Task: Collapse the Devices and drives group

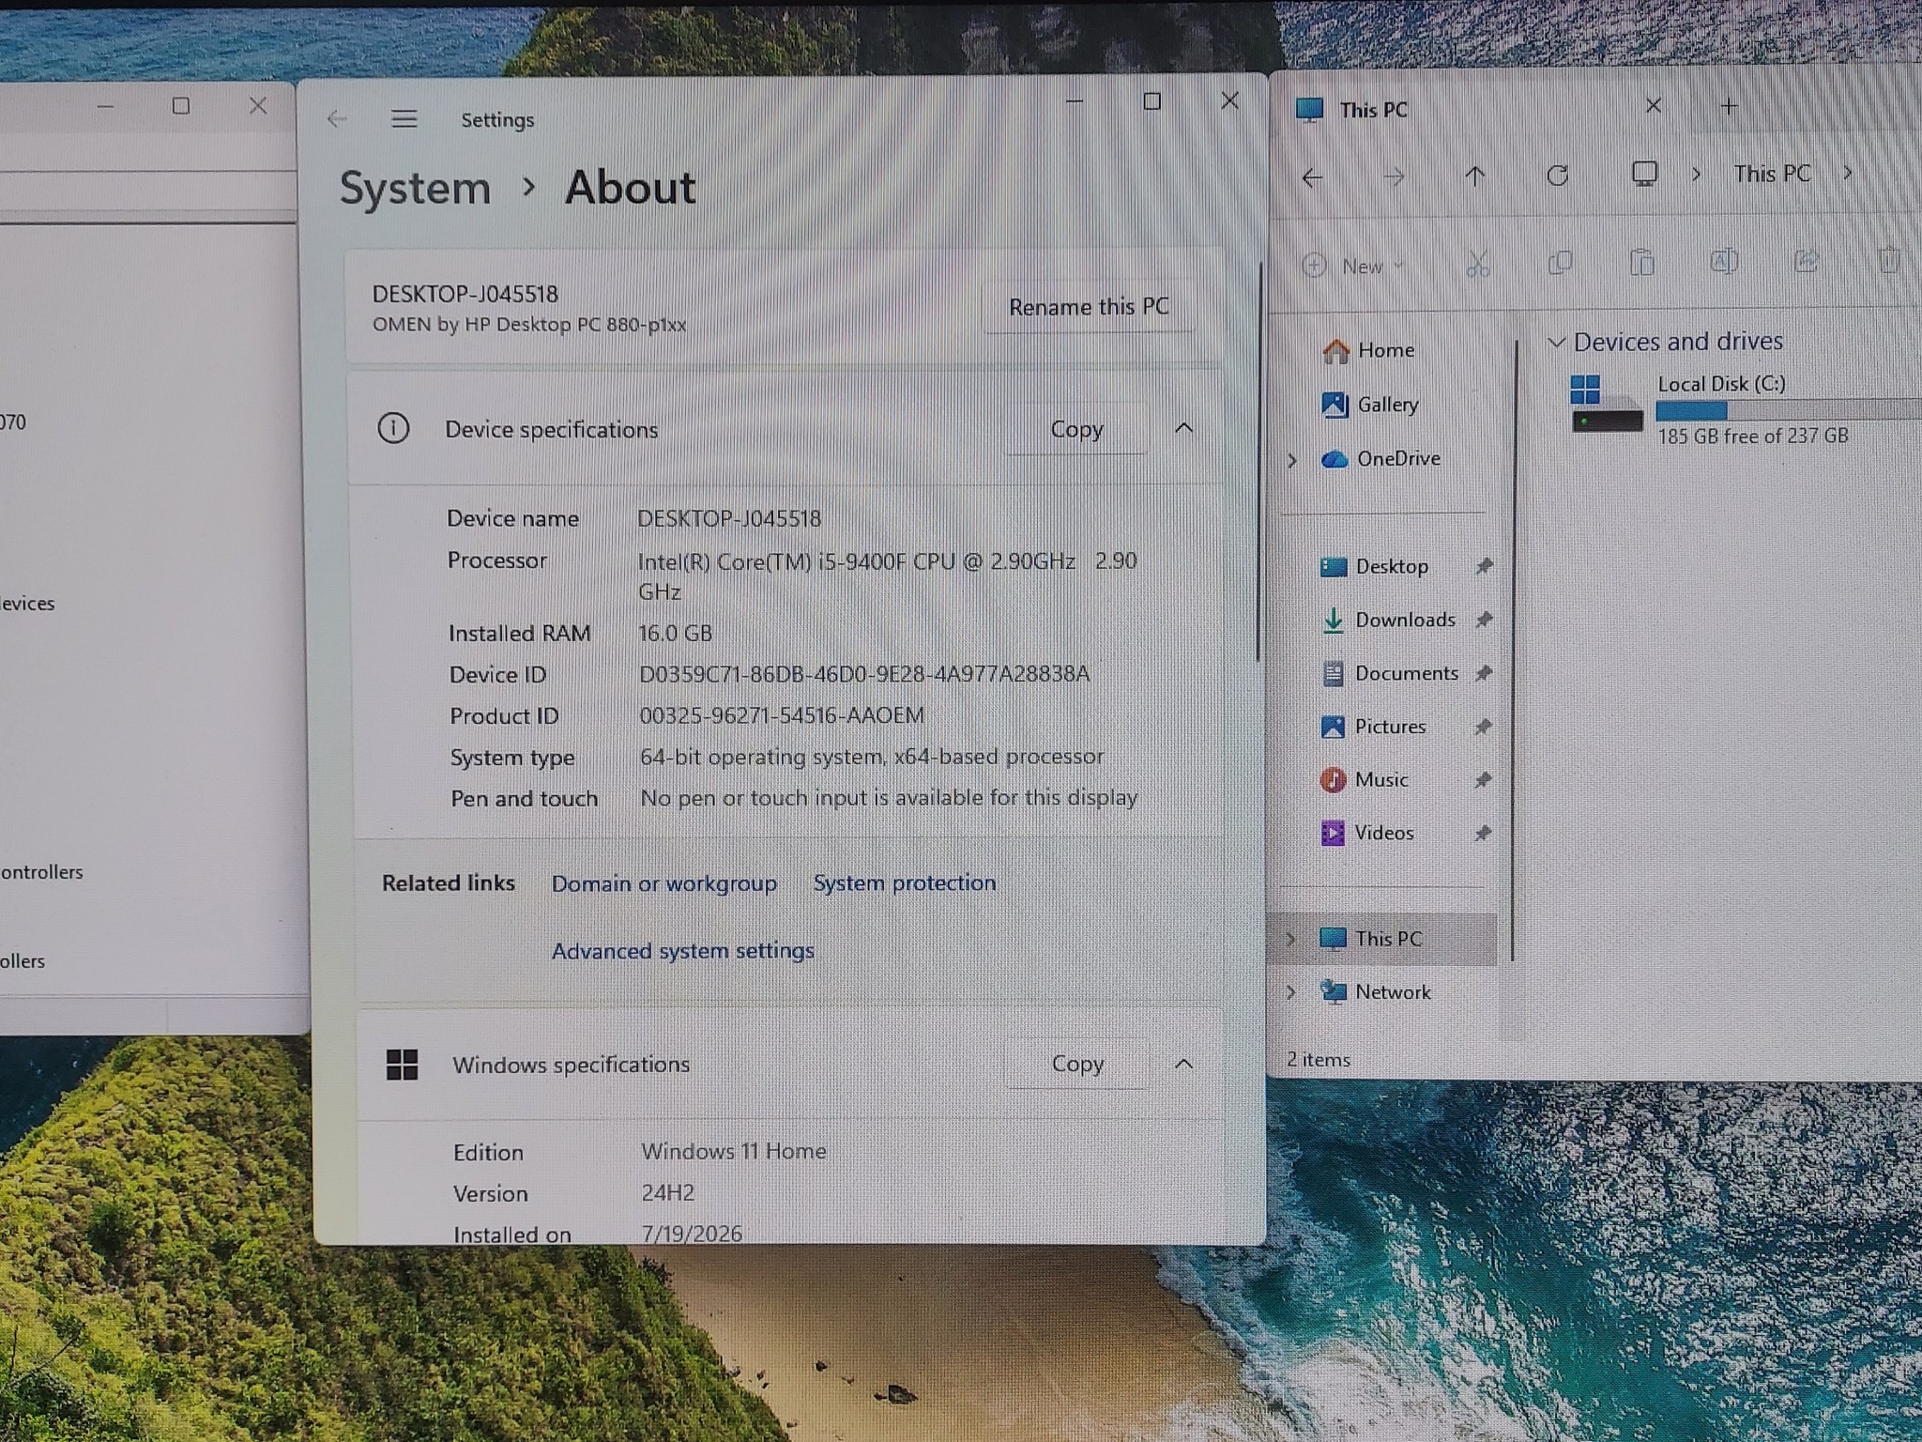Action: tap(1556, 342)
